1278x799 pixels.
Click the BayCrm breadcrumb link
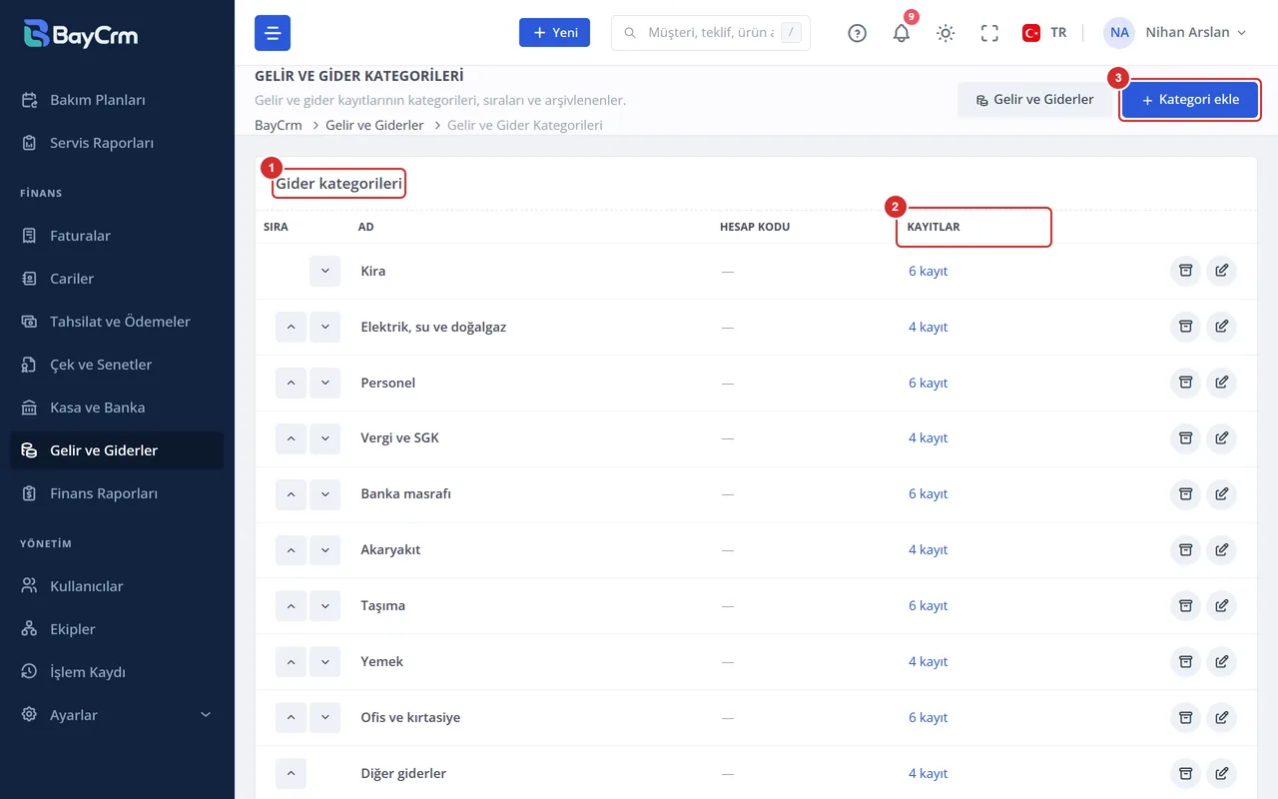pyautogui.click(x=279, y=126)
